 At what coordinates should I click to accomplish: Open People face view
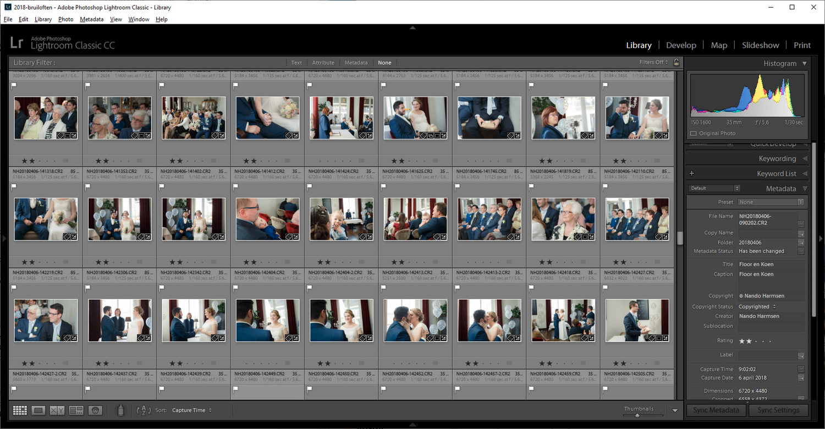coord(96,410)
